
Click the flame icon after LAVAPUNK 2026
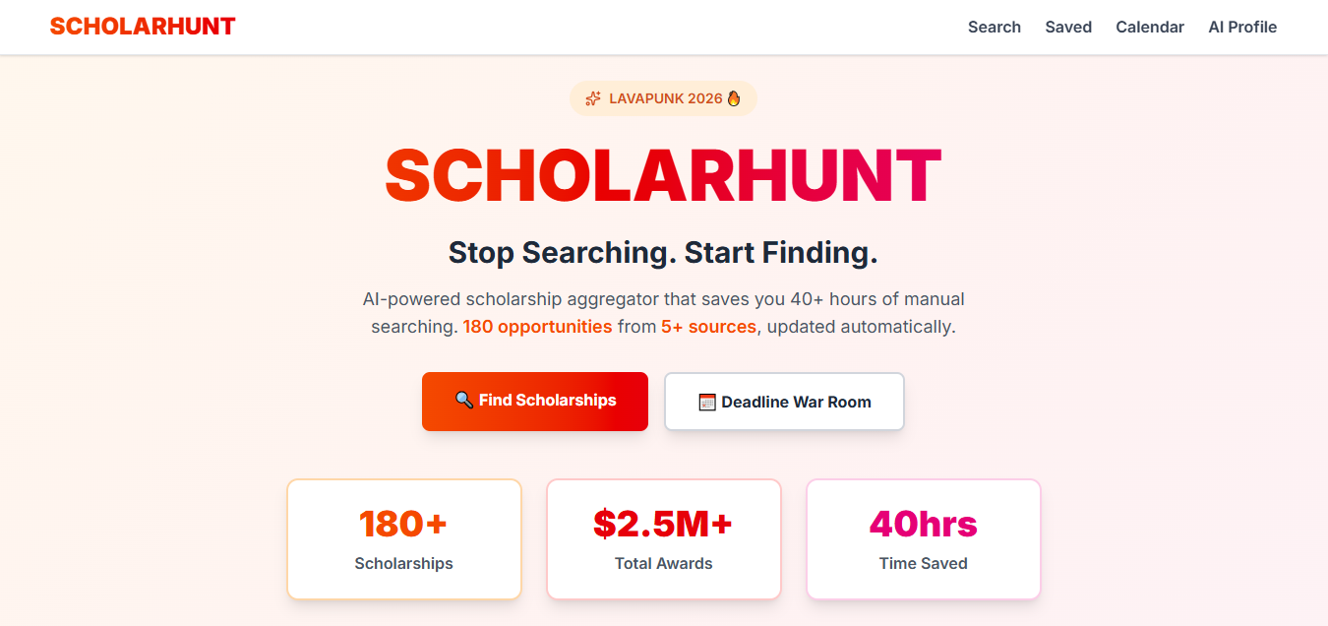click(x=733, y=98)
